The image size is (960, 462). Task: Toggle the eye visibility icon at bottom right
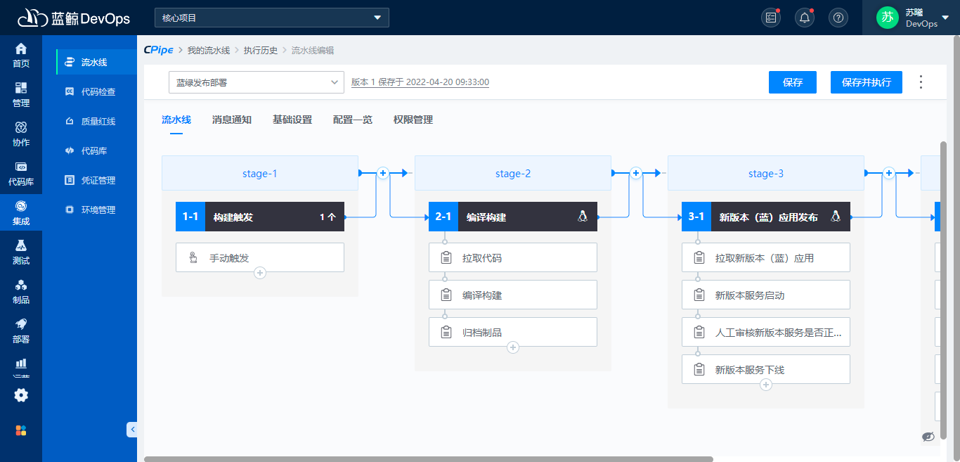pos(928,437)
